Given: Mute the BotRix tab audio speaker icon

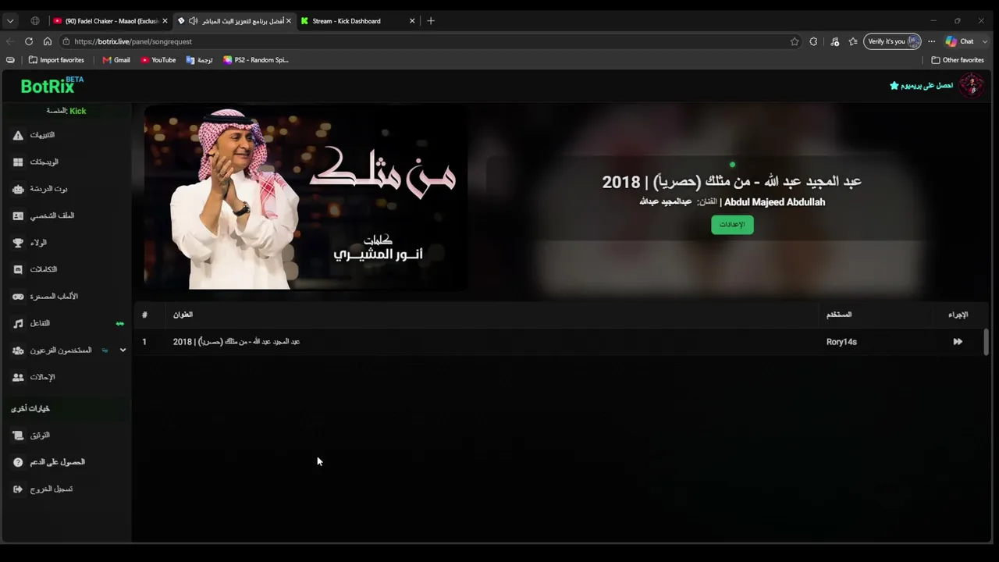Looking at the screenshot, I should [193, 21].
